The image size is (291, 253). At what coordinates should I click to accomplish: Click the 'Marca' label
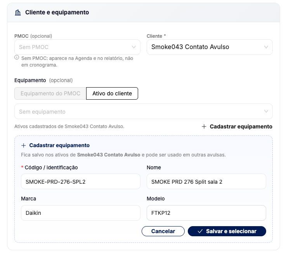28,199
